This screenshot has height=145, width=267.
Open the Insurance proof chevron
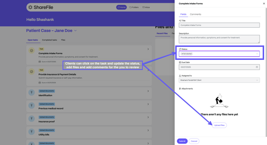(x=148, y=117)
